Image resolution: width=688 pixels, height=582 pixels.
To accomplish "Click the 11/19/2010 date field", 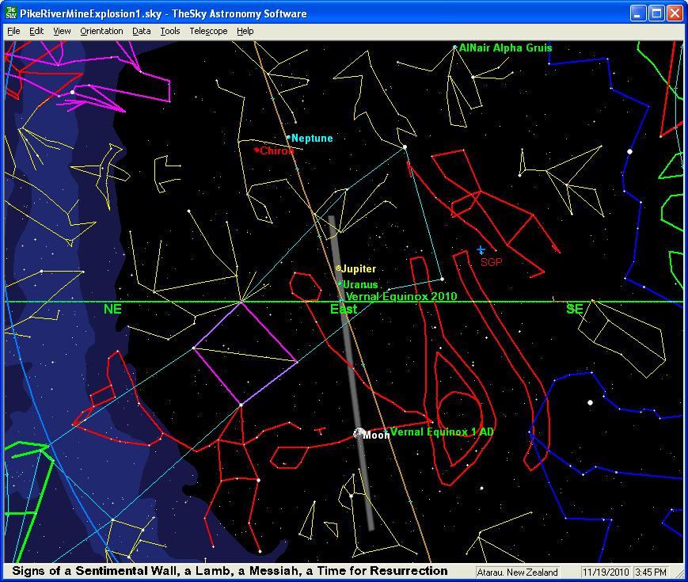I will pyautogui.click(x=604, y=572).
